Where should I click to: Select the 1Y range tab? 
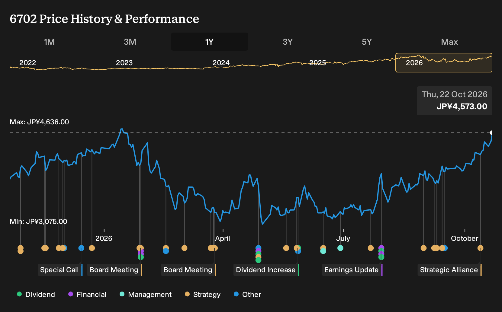pyautogui.click(x=209, y=42)
